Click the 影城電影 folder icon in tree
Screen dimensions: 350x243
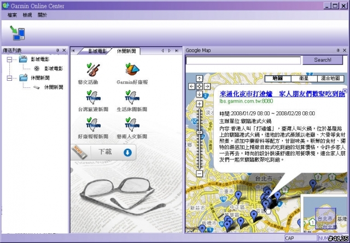(x=23, y=59)
